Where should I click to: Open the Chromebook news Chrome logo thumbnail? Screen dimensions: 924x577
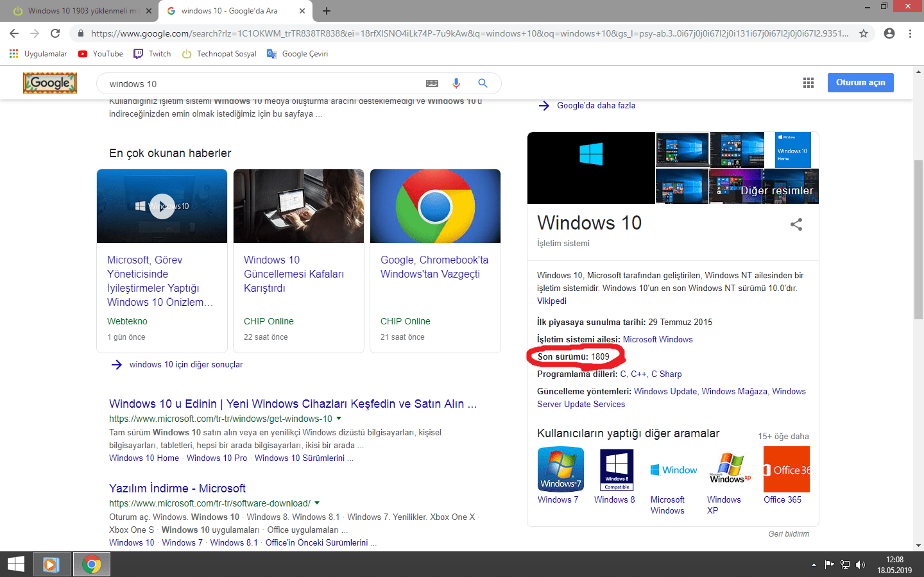(435, 206)
